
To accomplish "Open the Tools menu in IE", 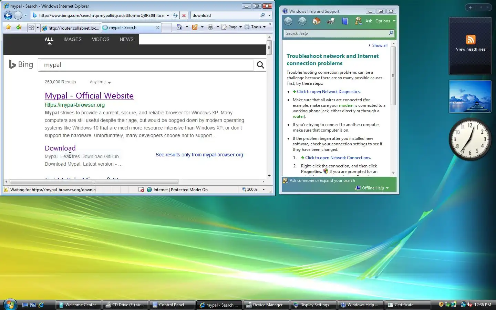I will [x=255, y=27].
